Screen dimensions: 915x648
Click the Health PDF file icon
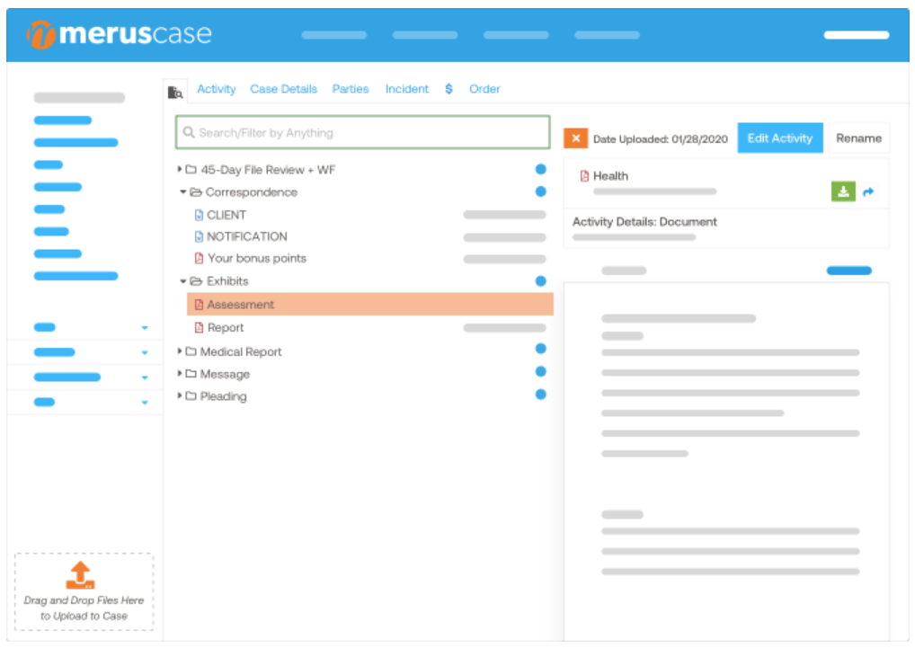coord(584,175)
